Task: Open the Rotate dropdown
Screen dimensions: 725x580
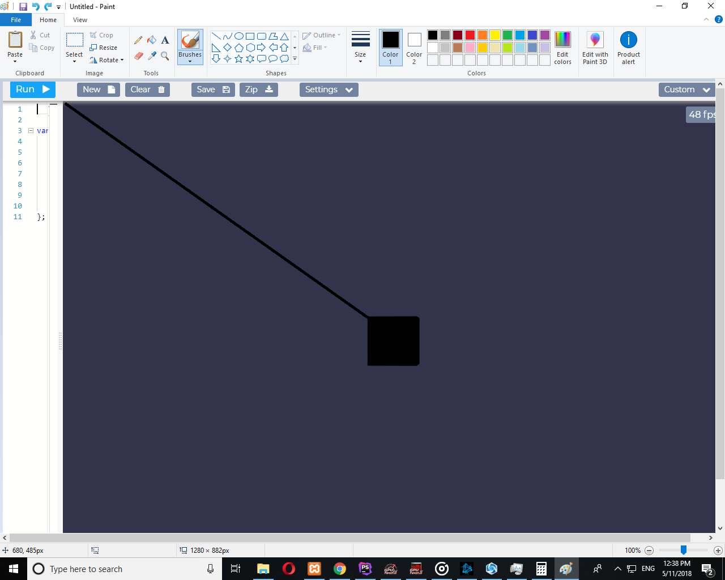Action: point(106,60)
